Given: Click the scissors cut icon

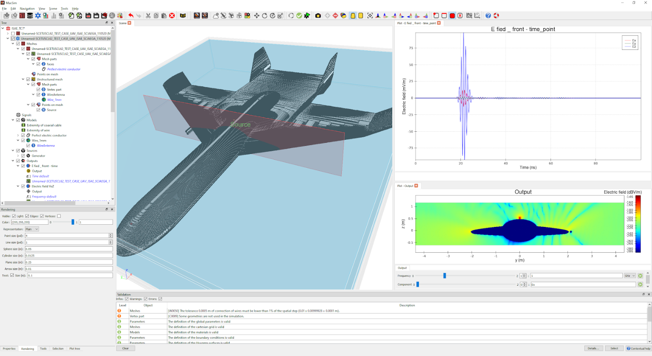Looking at the screenshot, I should pyautogui.click(x=148, y=16).
